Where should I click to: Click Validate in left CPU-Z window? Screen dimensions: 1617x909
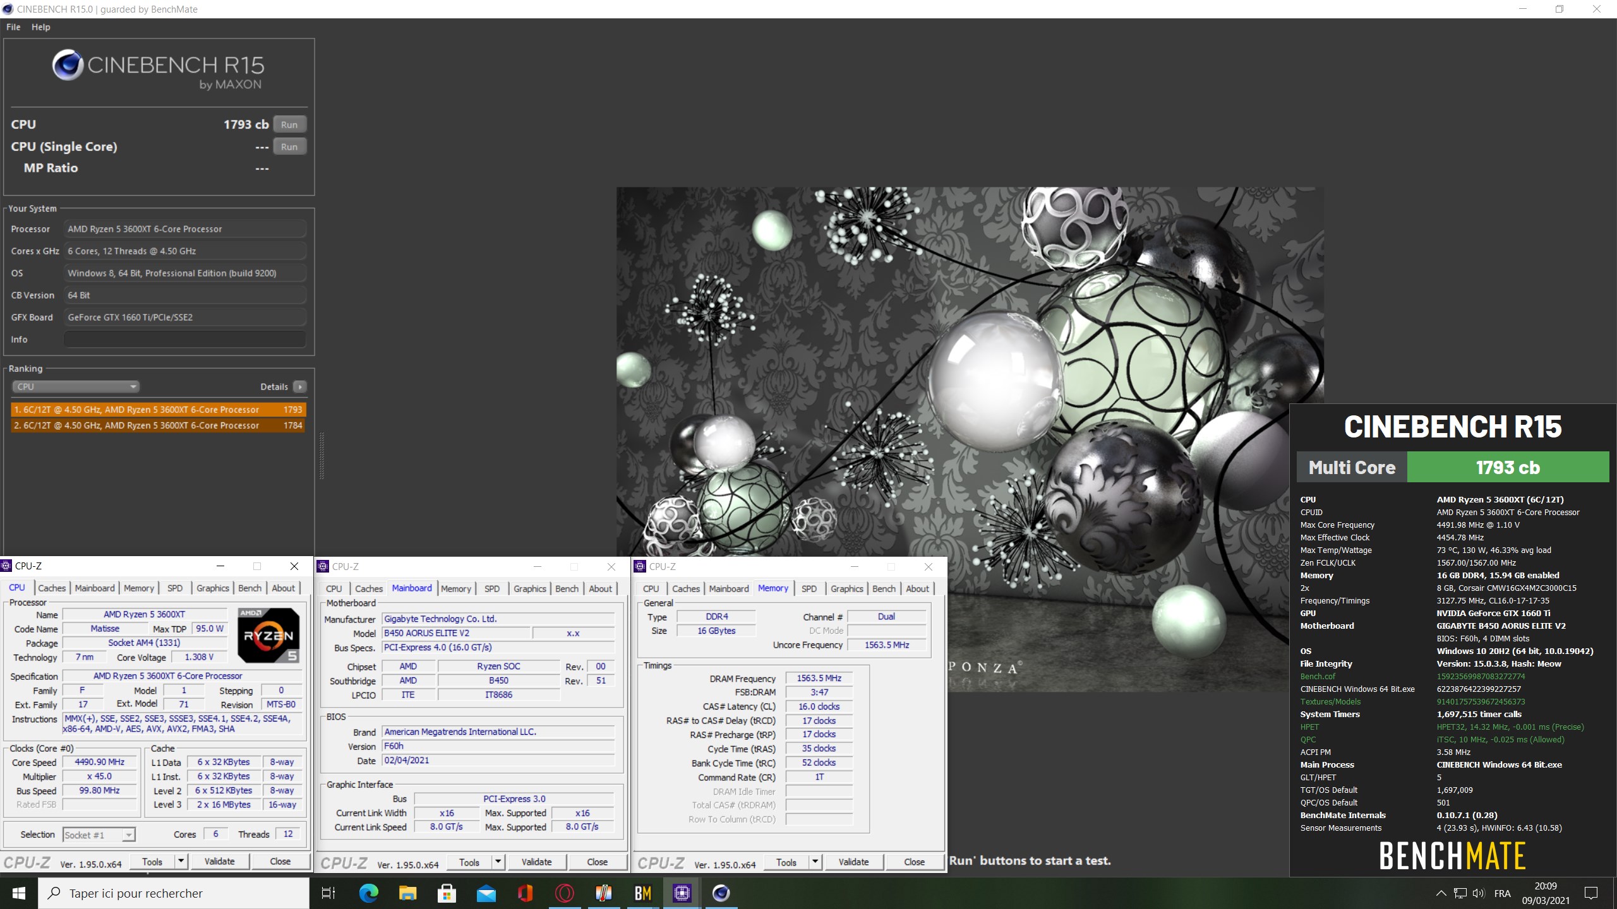point(220,862)
